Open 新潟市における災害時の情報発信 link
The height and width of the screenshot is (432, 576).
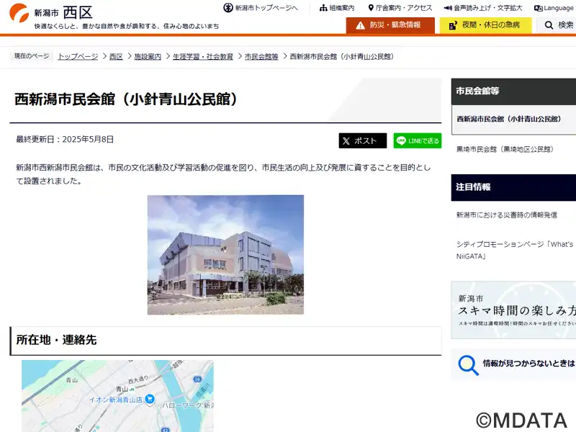click(507, 215)
